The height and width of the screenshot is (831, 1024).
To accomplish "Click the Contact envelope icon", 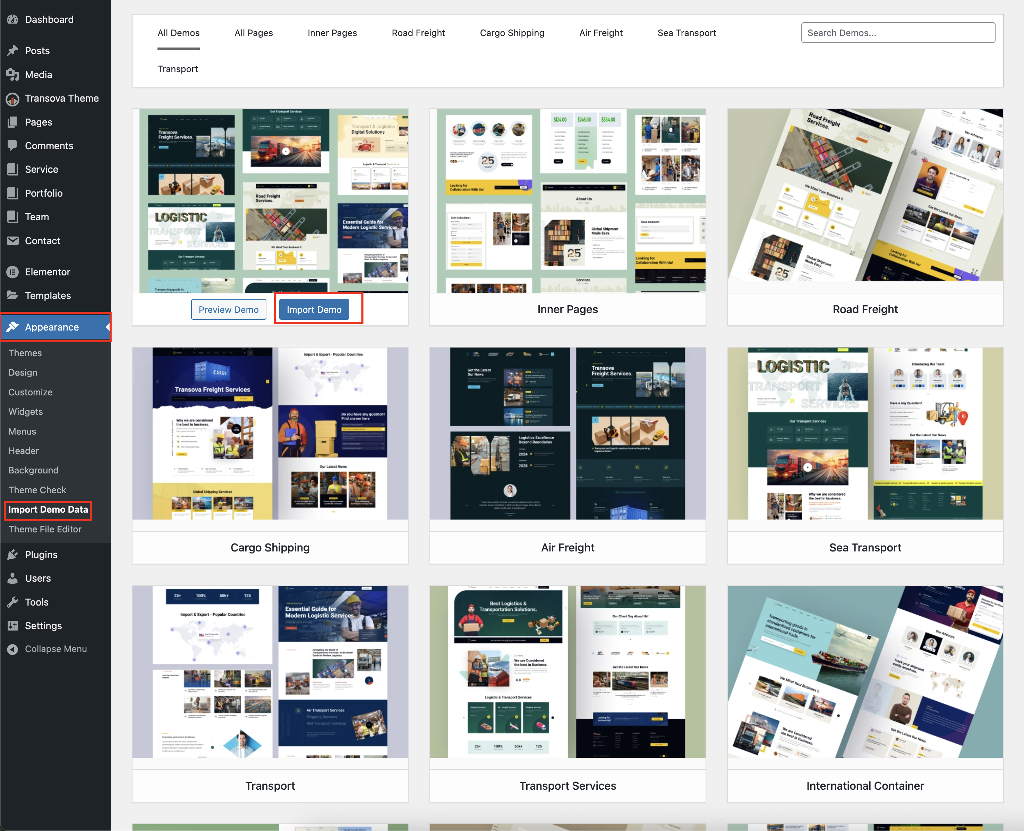I will [x=12, y=241].
